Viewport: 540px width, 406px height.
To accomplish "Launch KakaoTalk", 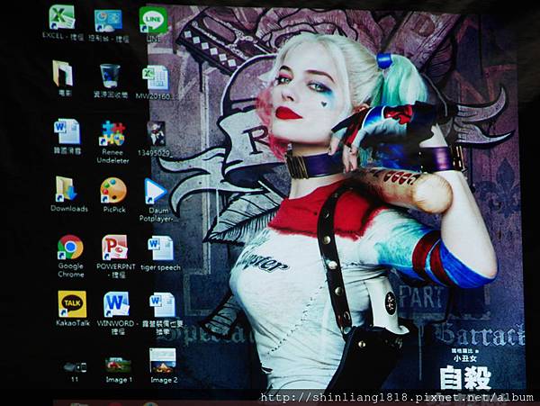I will pos(72,304).
